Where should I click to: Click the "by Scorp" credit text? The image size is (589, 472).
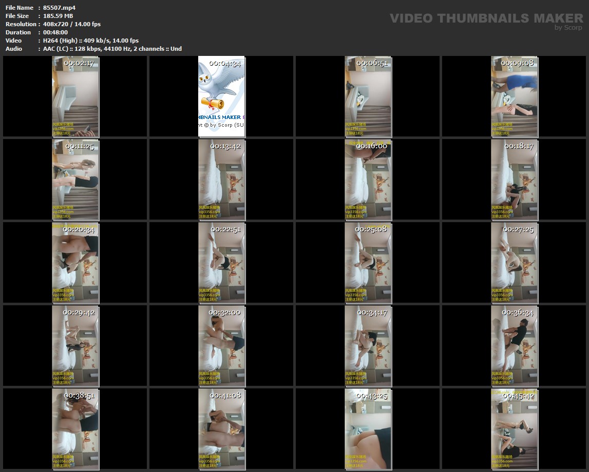(568, 28)
